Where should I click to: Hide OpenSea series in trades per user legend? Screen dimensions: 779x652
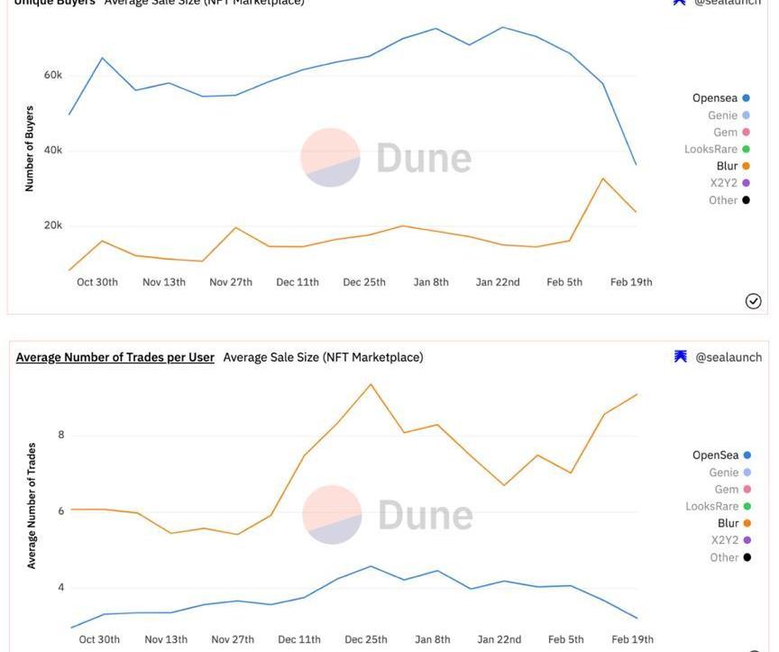[x=715, y=455]
